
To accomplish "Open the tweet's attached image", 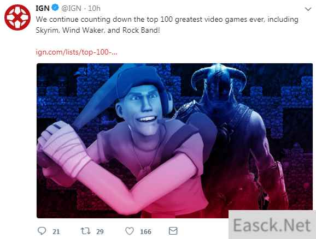I will [174, 141].
